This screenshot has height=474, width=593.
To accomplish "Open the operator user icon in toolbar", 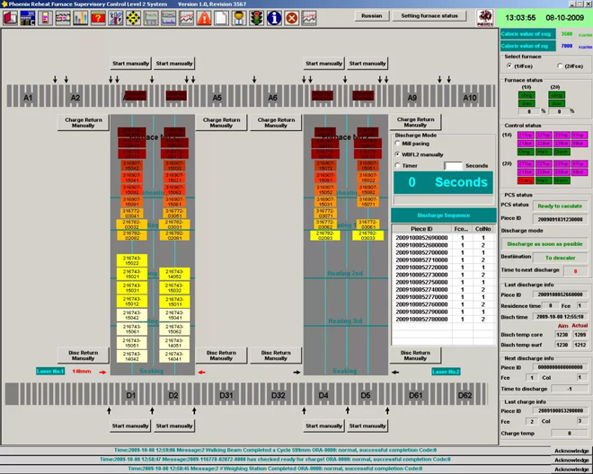I will [239, 17].
